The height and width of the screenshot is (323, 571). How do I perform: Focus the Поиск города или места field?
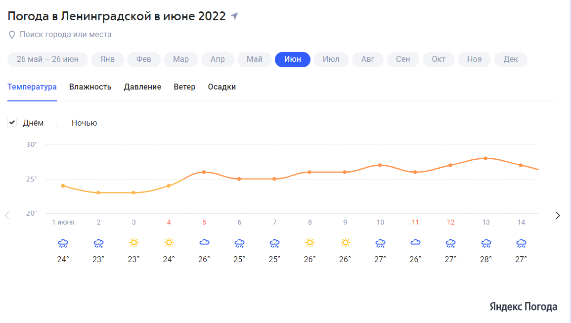point(66,35)
